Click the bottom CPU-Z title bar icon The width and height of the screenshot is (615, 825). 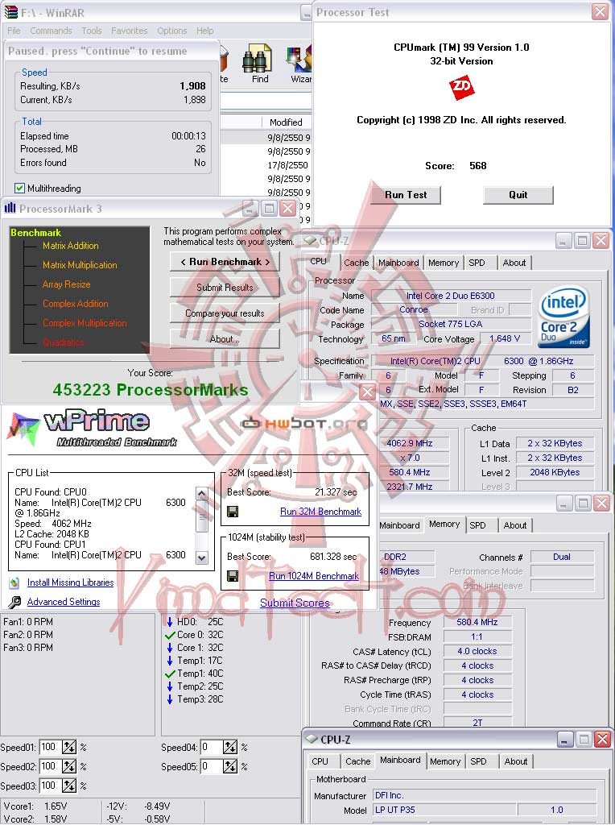(x=312, y=740)
